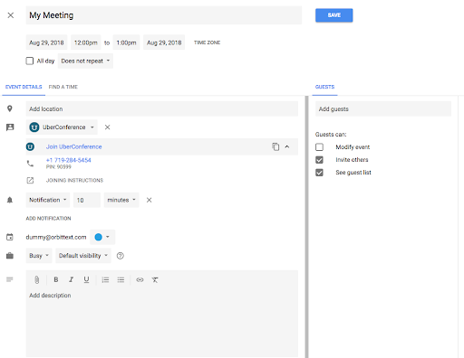Remove formatting from the description

click(x=155, y=279)
